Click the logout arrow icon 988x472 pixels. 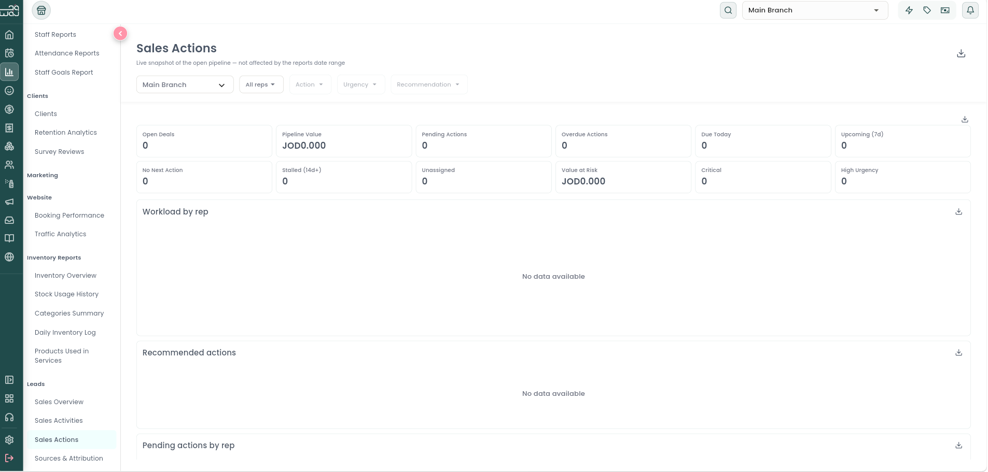coord(9,458)
